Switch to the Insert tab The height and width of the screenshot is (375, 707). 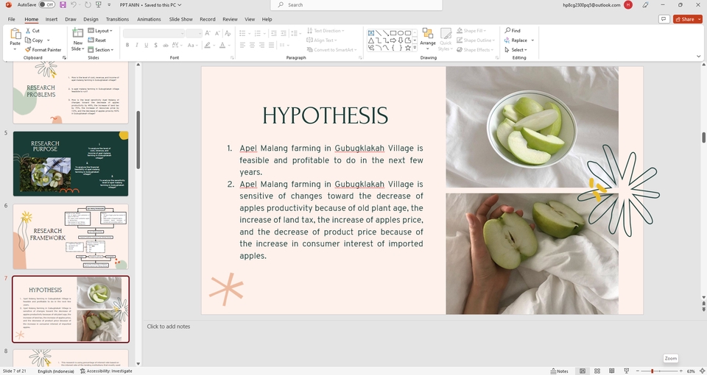click(x=52, y=19)
